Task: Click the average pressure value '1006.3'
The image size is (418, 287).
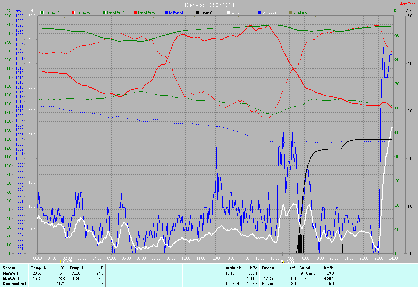Action: click(252, 284)
